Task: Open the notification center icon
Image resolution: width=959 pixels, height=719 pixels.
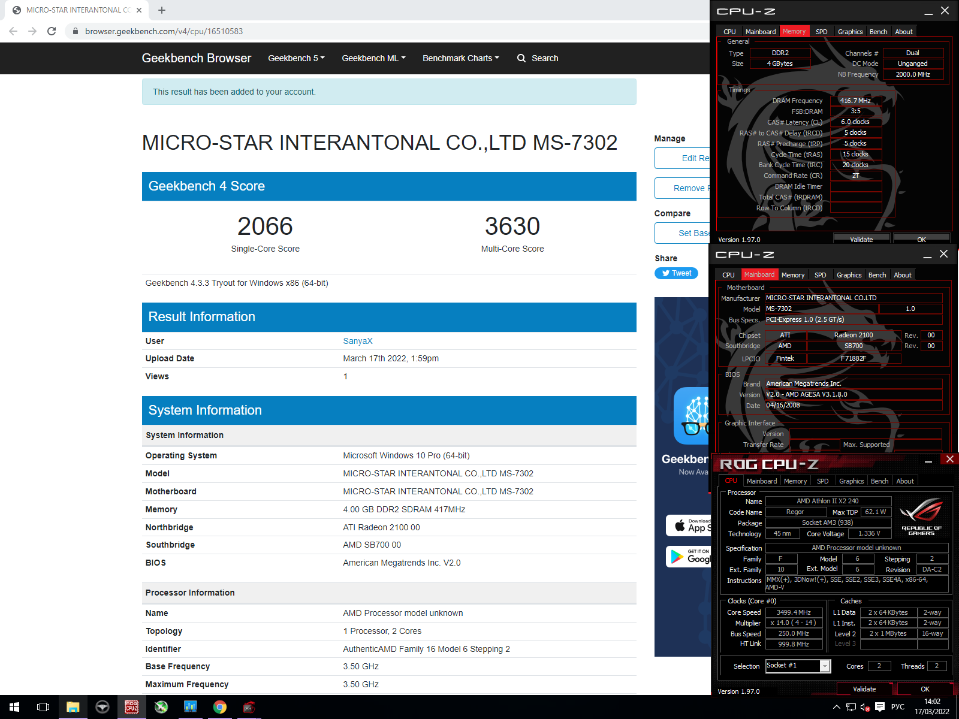Action: (880, 707)
